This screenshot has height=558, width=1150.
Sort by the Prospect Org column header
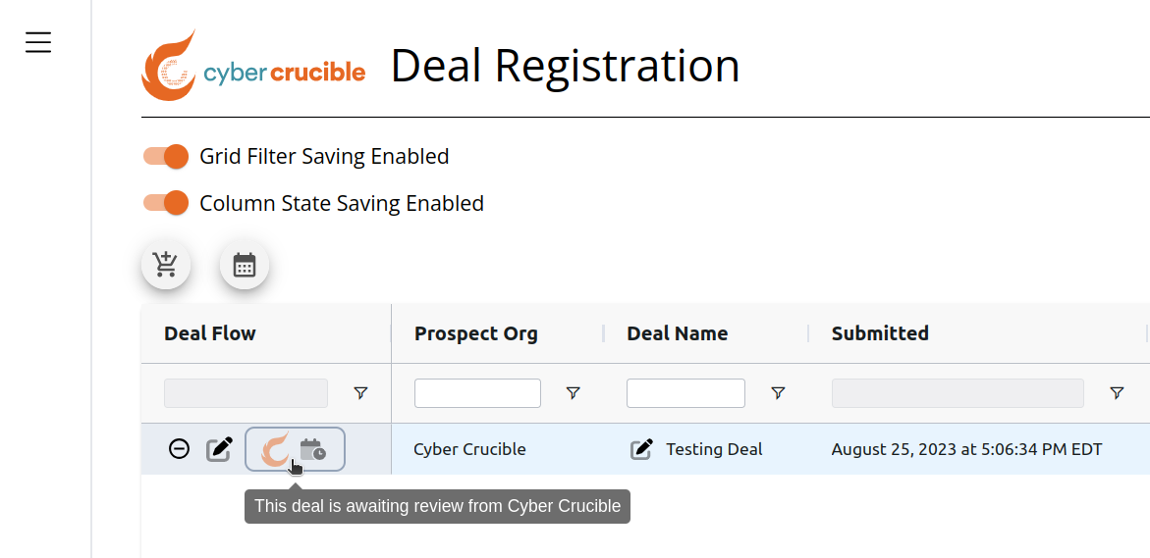(x=476, y=333)
